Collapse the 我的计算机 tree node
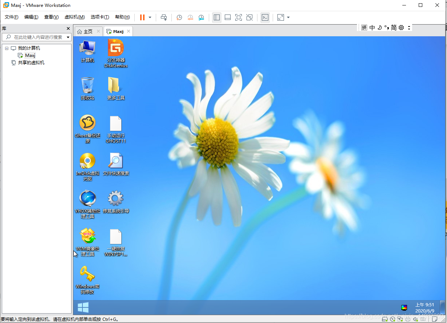This screenshot has height=323, width=447. (7, 48)
